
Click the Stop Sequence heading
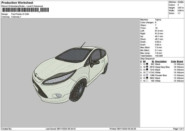(148, 58)
